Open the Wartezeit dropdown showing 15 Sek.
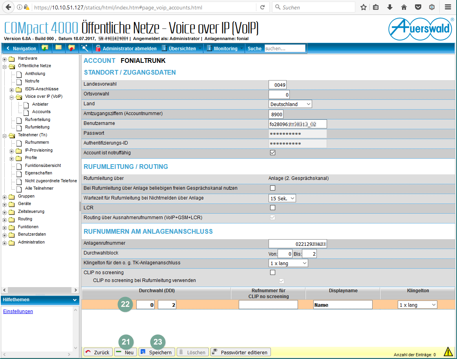This screenshot has width=457, height=359. tap(282, 198)
